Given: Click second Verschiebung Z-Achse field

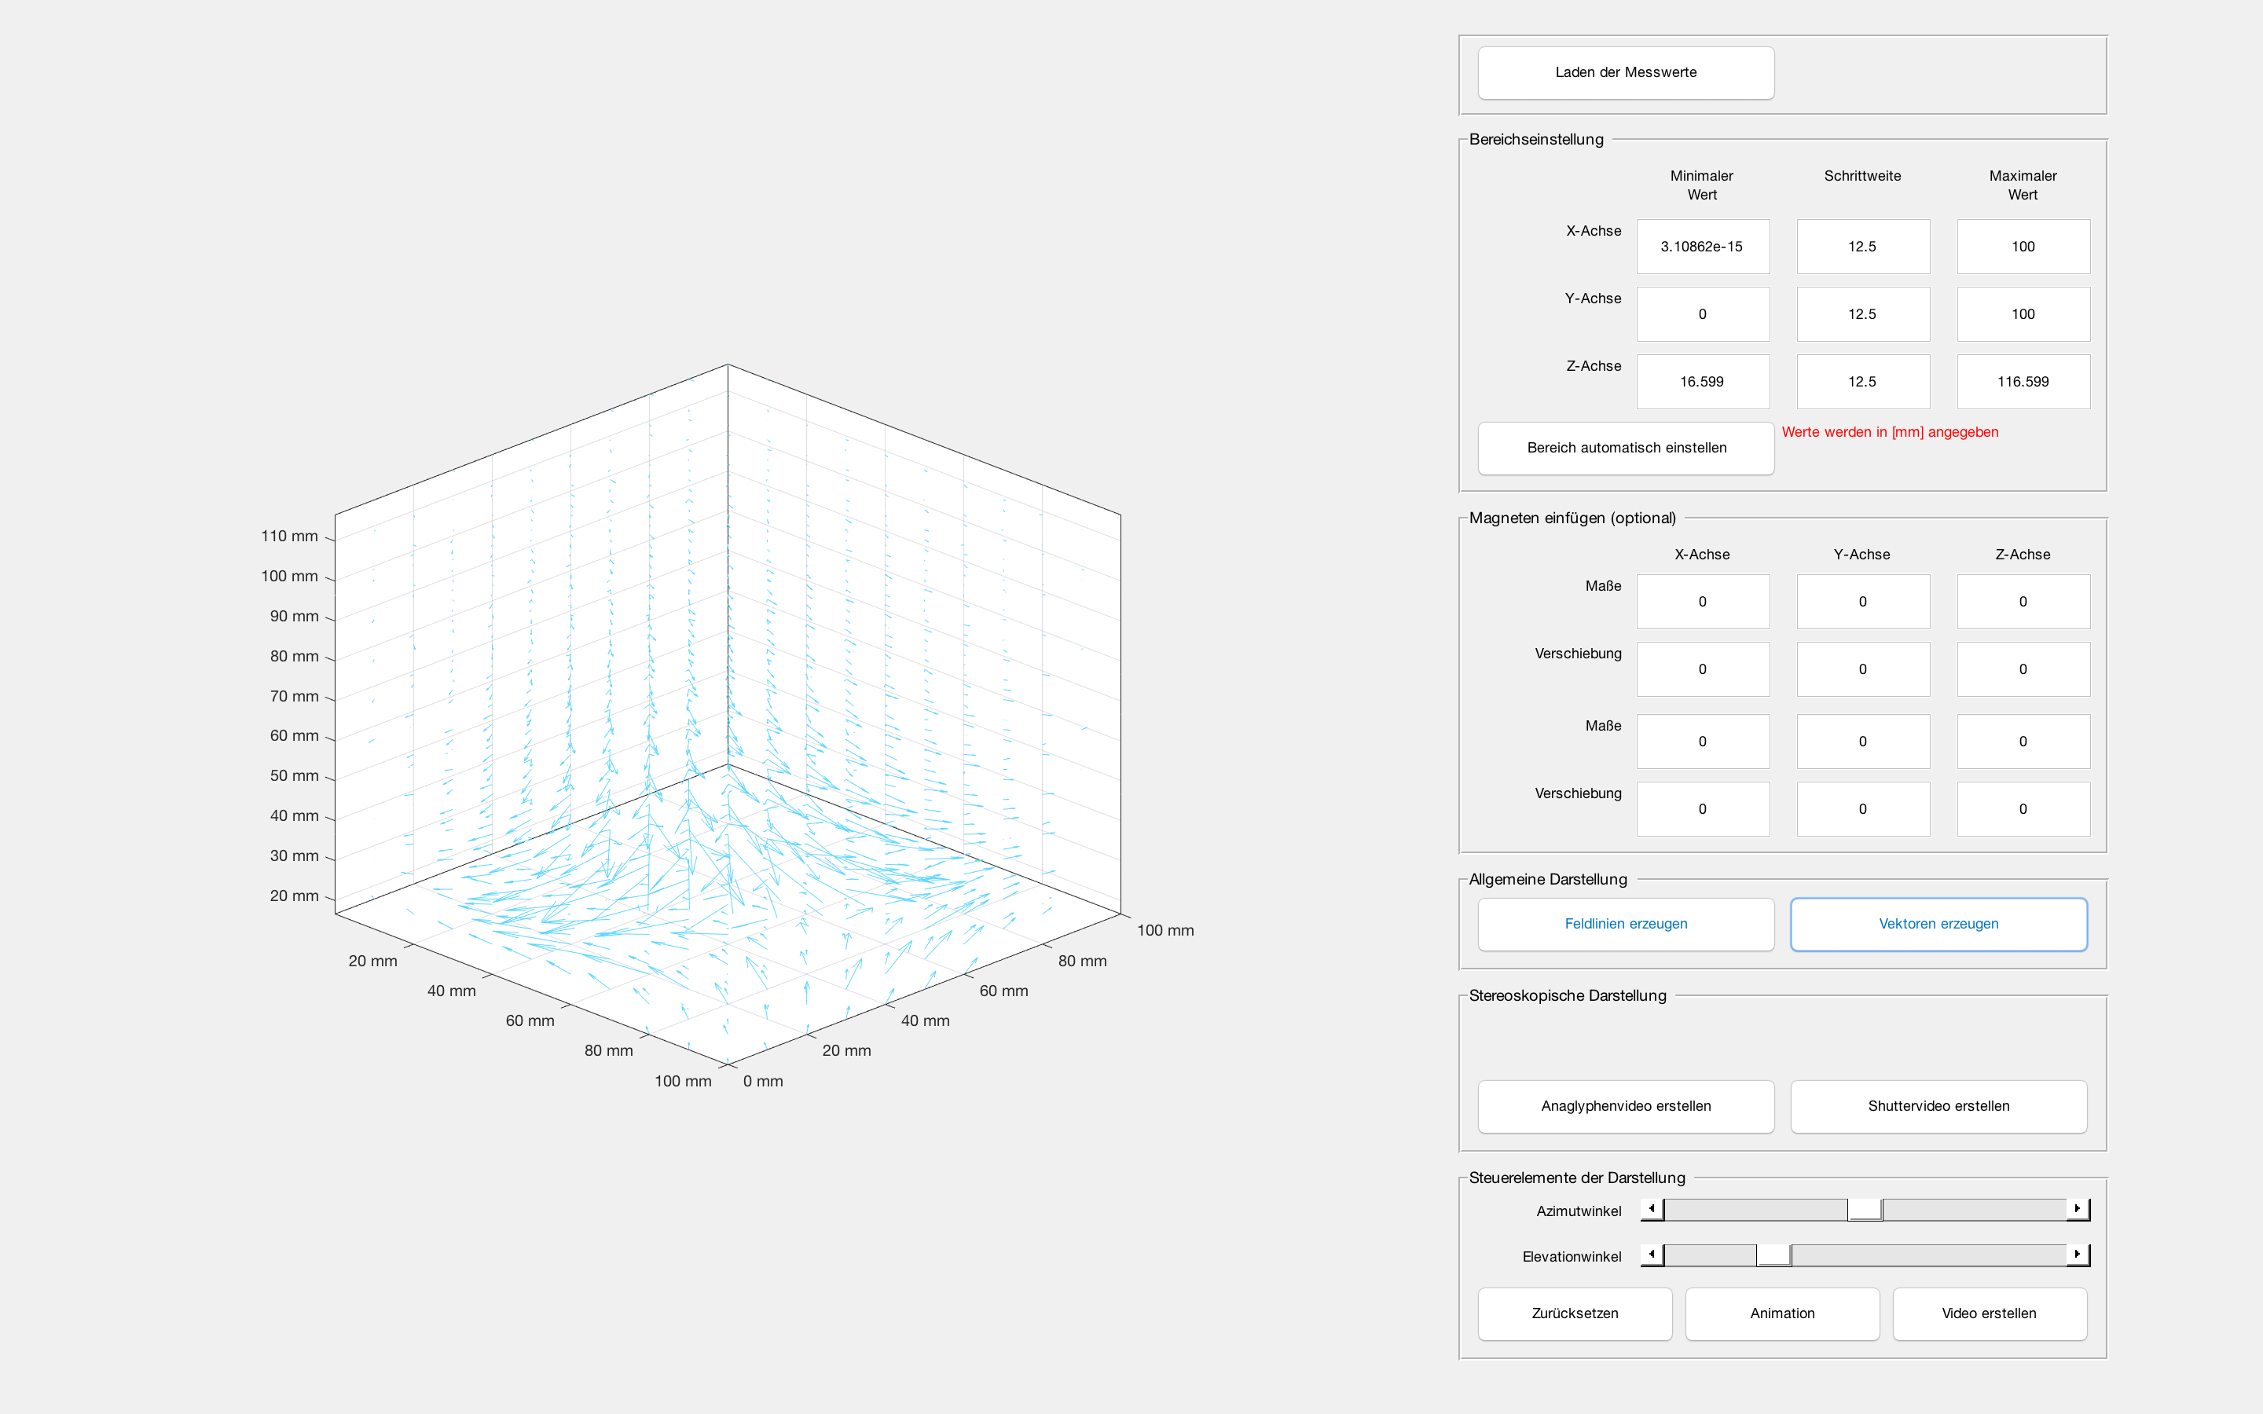Looking at the screenshot, I should coord(2023,809).
